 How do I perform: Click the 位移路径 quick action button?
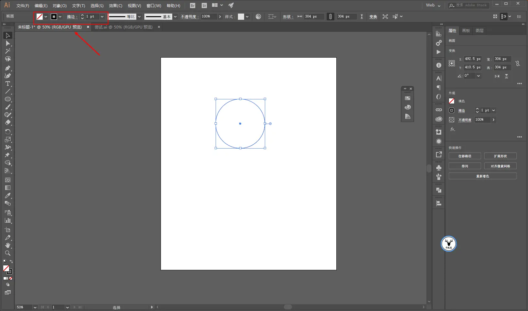465,156
